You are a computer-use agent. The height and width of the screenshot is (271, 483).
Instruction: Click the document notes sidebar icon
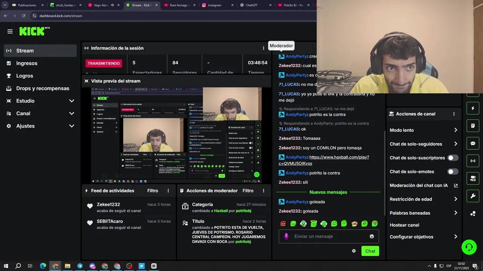[x=473, y=126]
